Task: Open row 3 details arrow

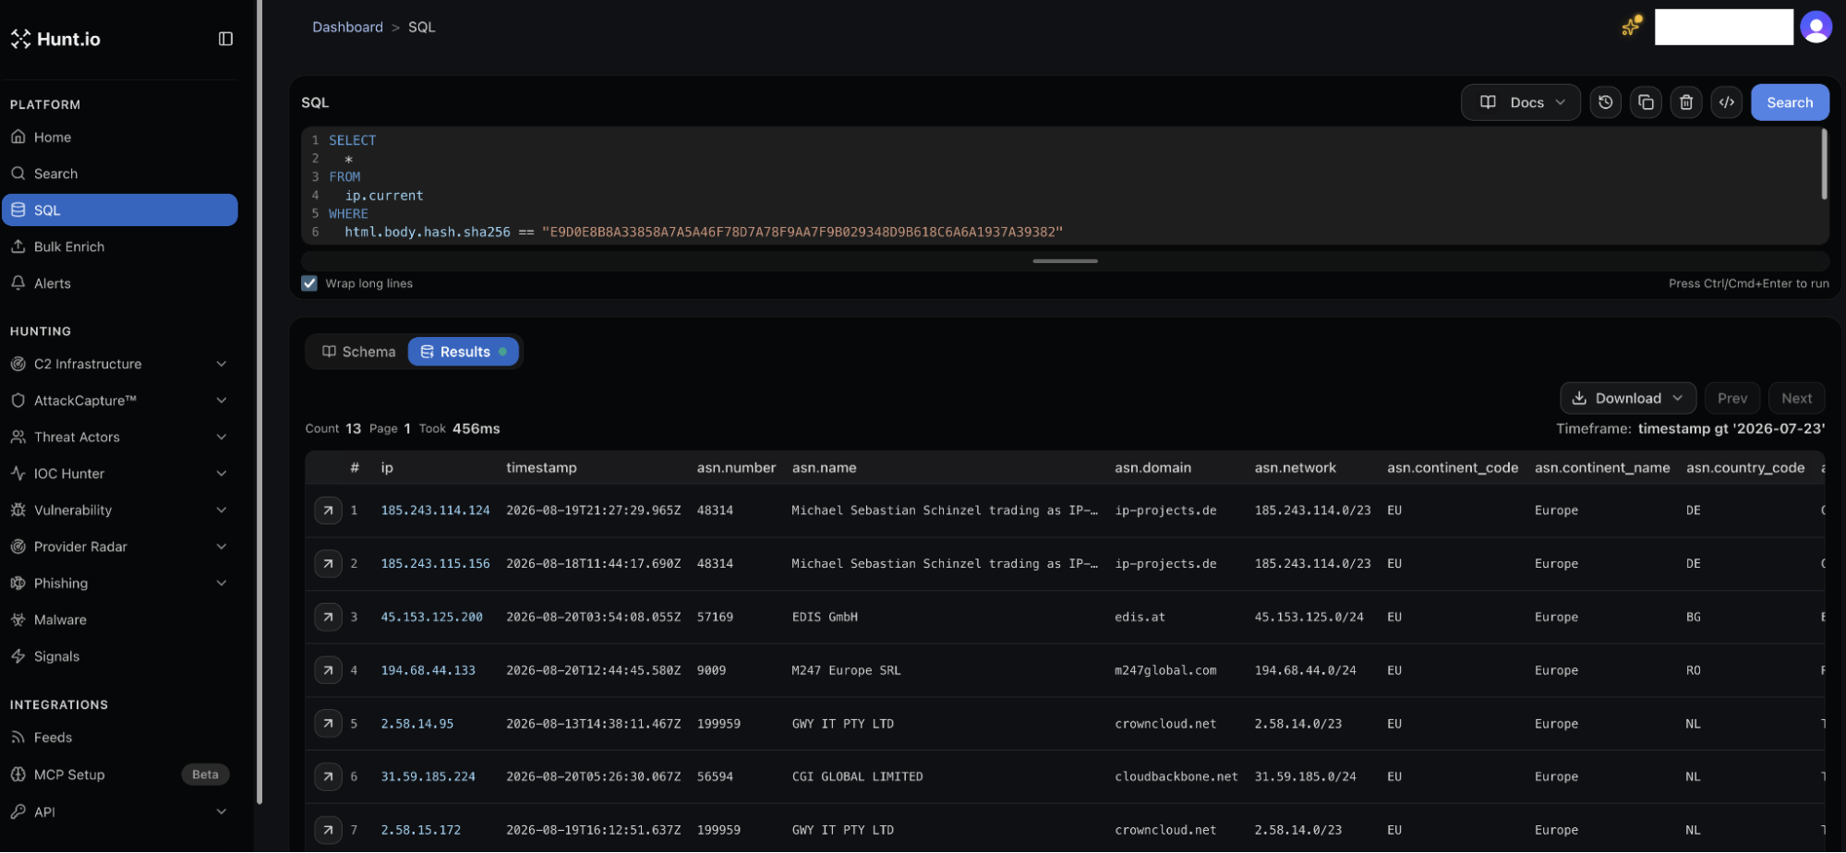Action: click(x=328, y=618)
